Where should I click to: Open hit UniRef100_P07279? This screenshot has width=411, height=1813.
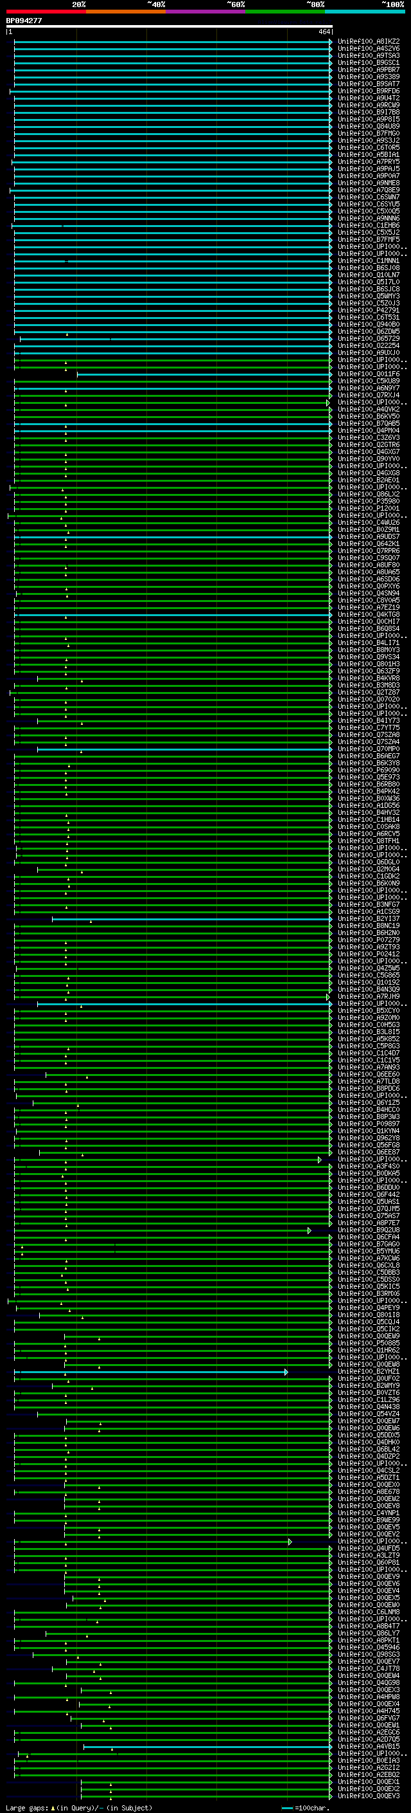point(368,940)
